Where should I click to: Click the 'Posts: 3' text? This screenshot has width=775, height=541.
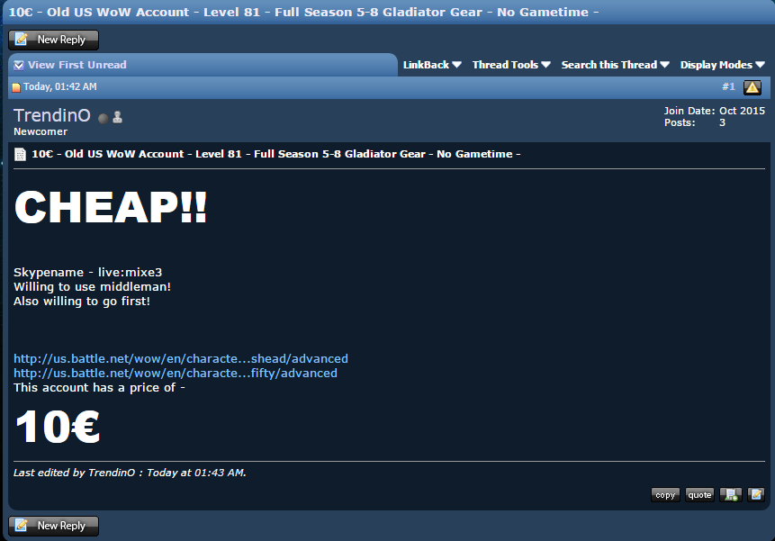(x=694, y=122)
